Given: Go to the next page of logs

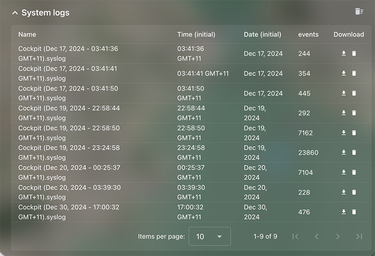Looking at the screenshot, I should (x=337, y=236).
